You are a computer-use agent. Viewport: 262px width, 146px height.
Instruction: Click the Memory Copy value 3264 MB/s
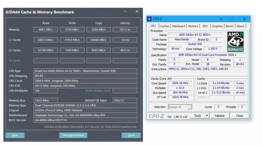98,29
